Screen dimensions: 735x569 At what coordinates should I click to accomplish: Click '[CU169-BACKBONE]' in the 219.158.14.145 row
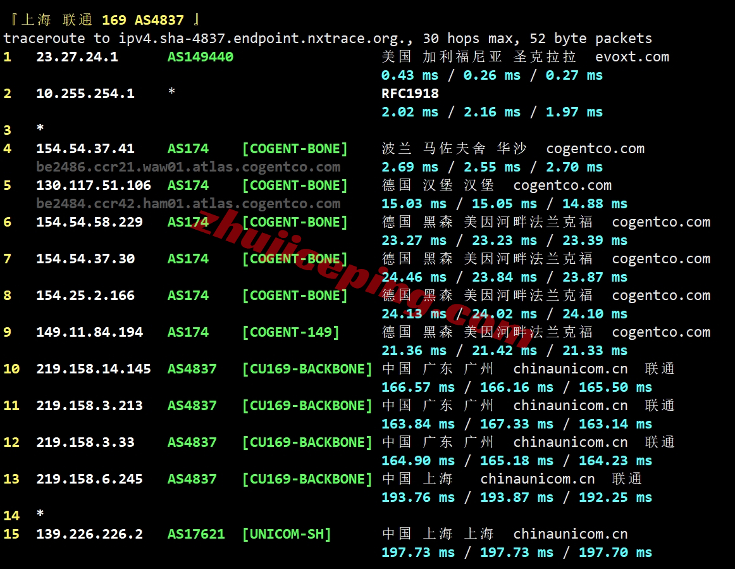[x=307, y=369]
